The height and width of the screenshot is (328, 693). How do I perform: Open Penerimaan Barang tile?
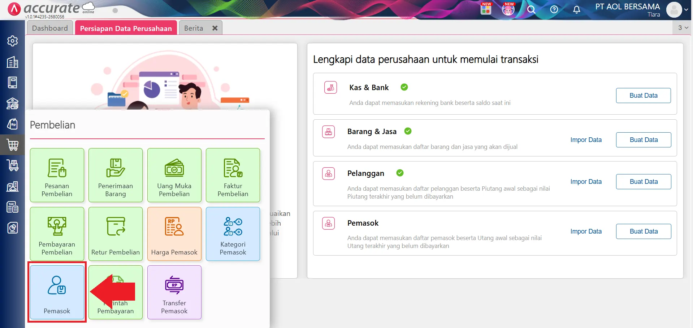tap(116, 175)
